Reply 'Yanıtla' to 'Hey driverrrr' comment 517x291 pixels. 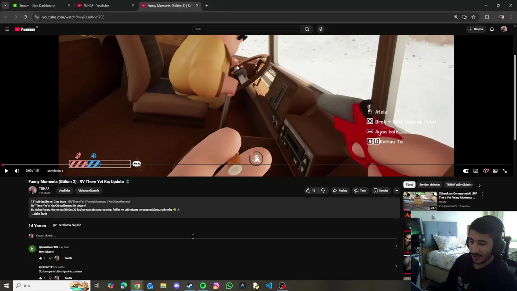point(68,258)
